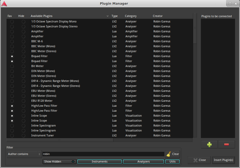
Task: Click the Close button with X icon
Action: tap(200, 160)
